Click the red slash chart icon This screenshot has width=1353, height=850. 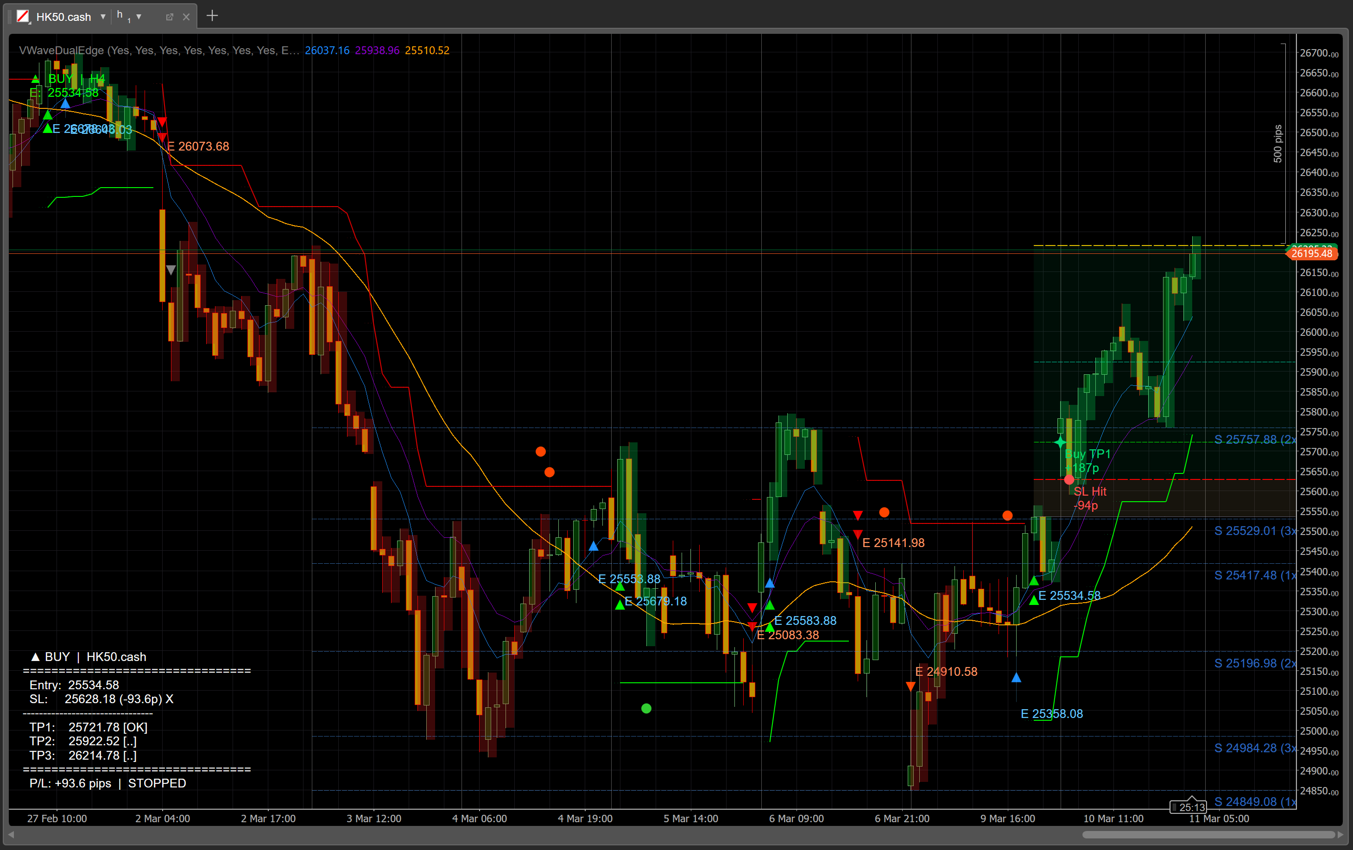coord(23,16)
